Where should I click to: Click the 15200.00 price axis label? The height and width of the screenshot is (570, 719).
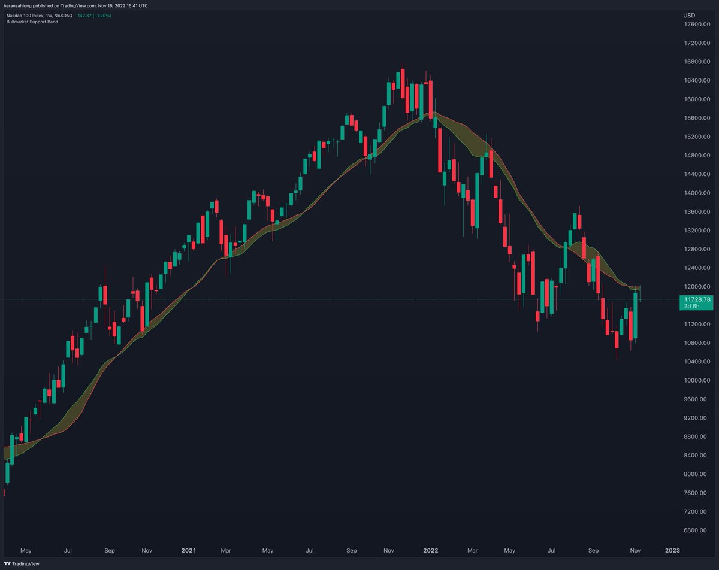[x=698, y=137]
